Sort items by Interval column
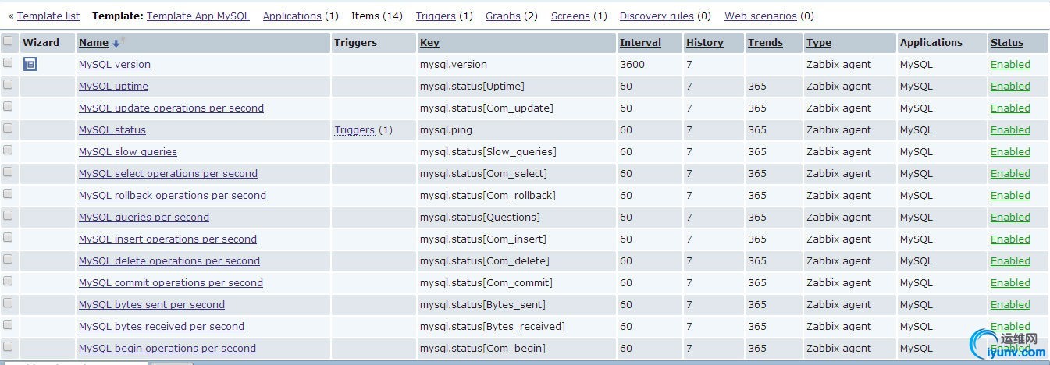1050x365 pixels. point(640,43)
